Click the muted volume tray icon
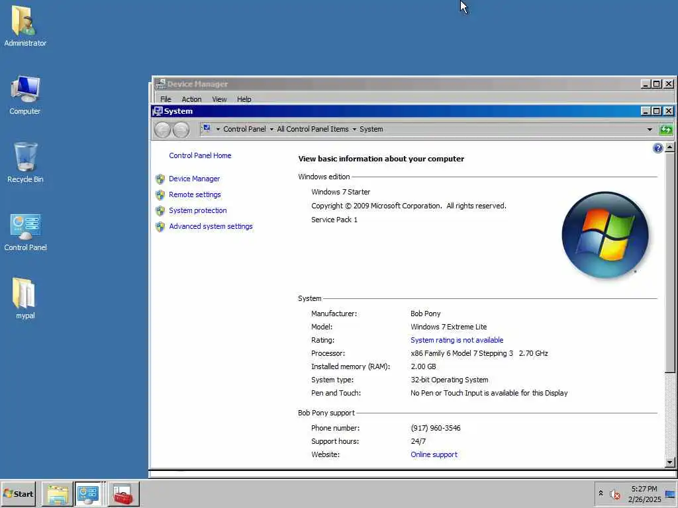 615,494
